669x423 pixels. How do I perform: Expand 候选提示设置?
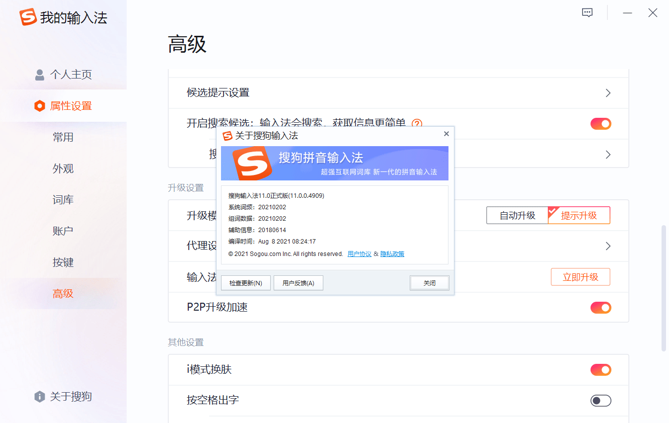[607, 93]
